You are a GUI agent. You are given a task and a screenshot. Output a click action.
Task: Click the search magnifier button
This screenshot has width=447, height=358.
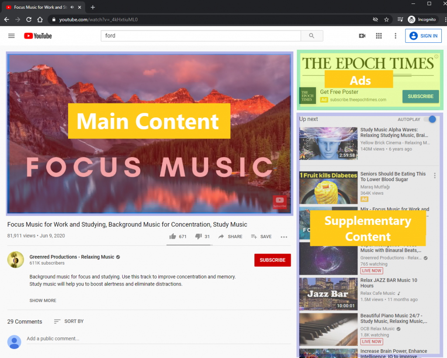(312, 36)
